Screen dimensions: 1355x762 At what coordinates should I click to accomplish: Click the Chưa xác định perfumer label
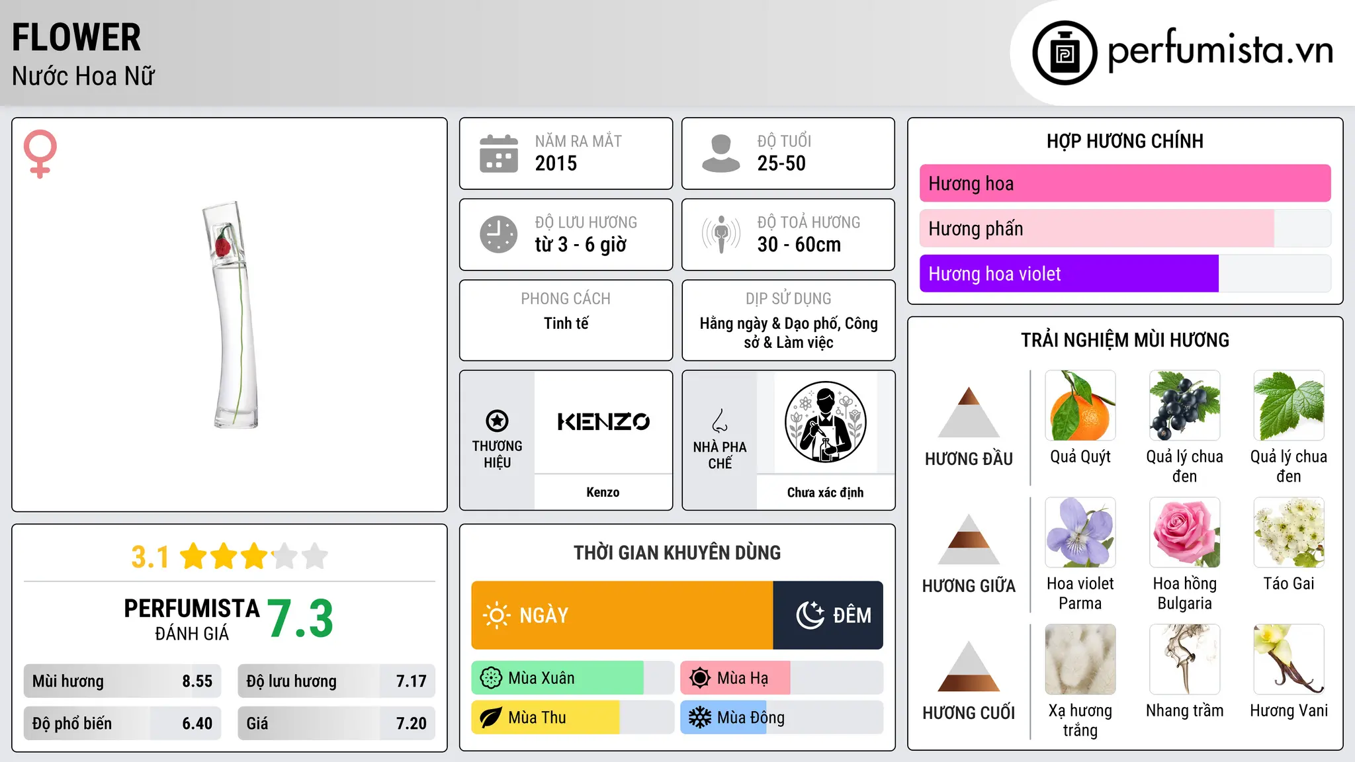[825, 492]
